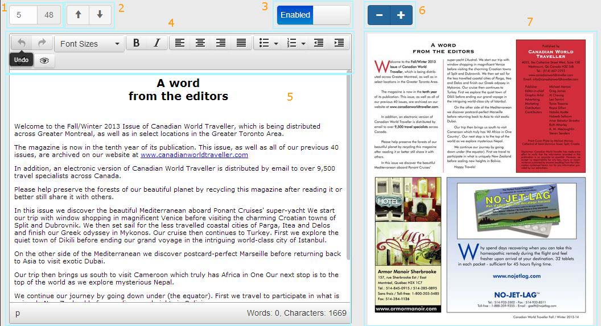This screenshot has width=601, height=326.
Task: Click the 'Words: 0, Characters: 1669' counter
Action: (x=297, y=313)
